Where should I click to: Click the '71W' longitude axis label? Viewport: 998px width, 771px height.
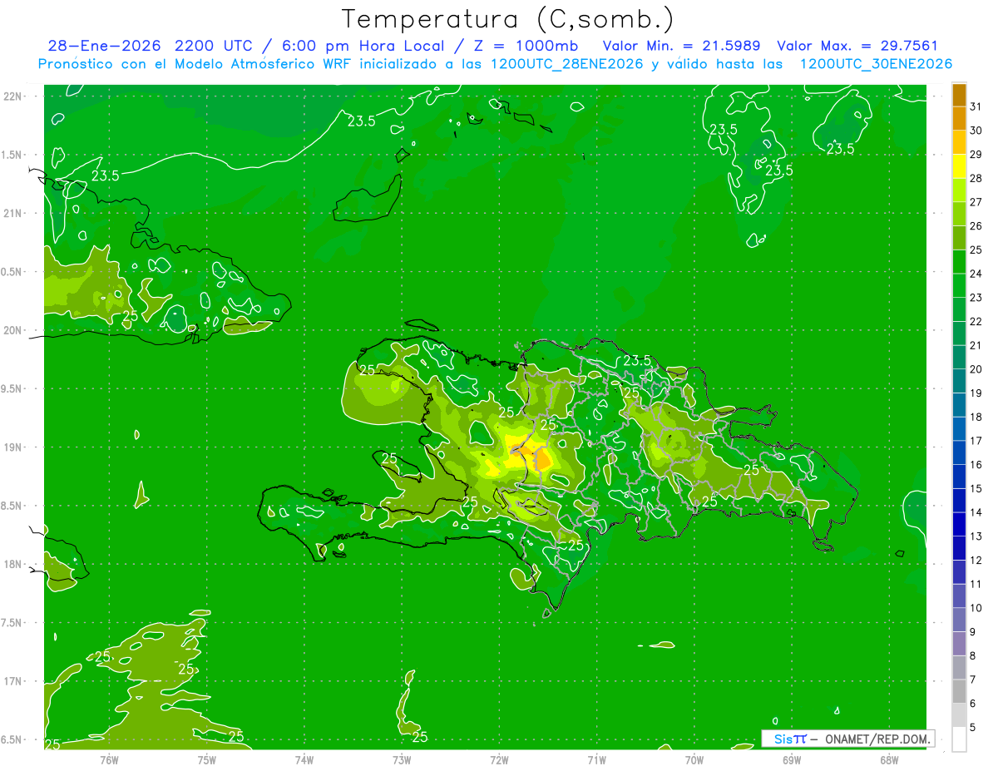click(x=596, y=760)
